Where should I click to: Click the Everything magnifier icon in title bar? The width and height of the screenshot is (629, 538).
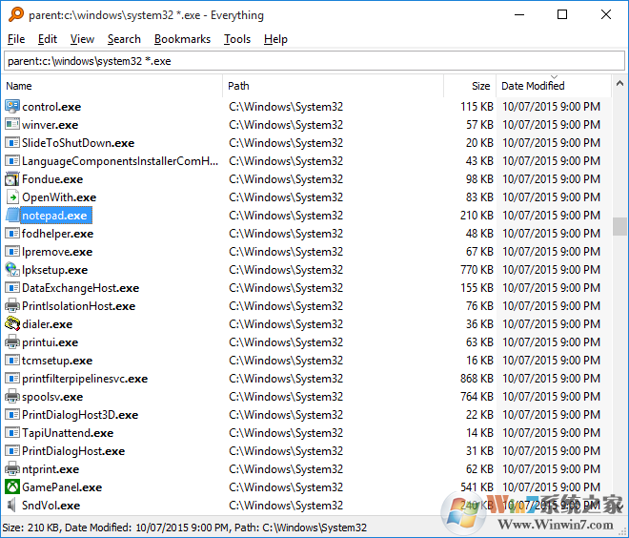(x=13, y=15)
